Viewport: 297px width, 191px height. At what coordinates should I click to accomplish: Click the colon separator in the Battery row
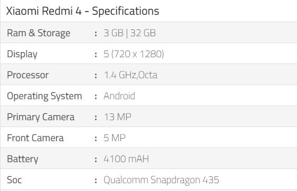point(96,160)
